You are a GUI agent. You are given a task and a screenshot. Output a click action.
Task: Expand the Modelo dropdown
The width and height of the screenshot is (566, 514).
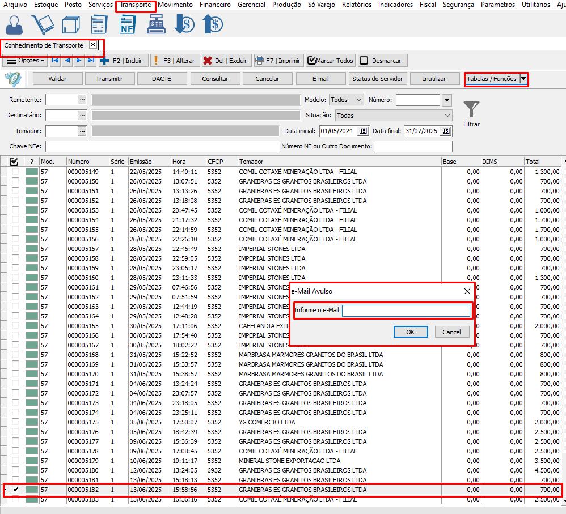tap(358, 100)
